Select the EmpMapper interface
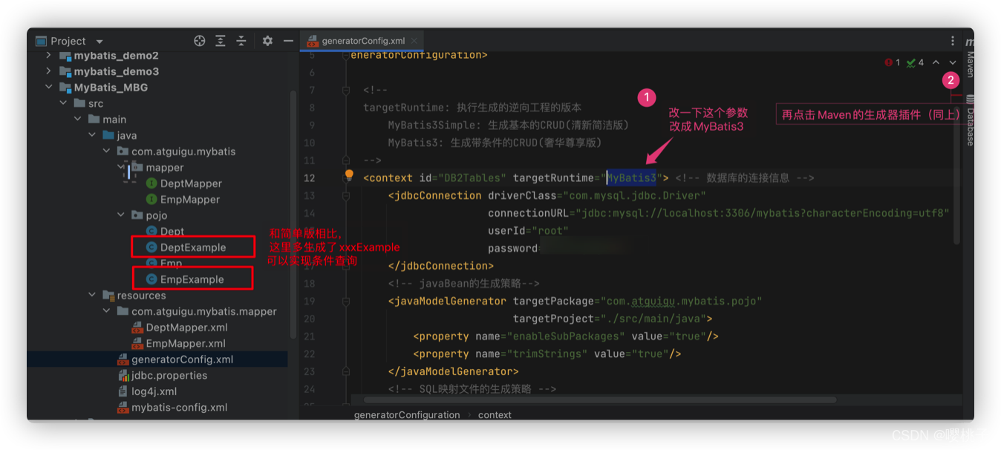1001x450 pixels. (x=183, y=199)
